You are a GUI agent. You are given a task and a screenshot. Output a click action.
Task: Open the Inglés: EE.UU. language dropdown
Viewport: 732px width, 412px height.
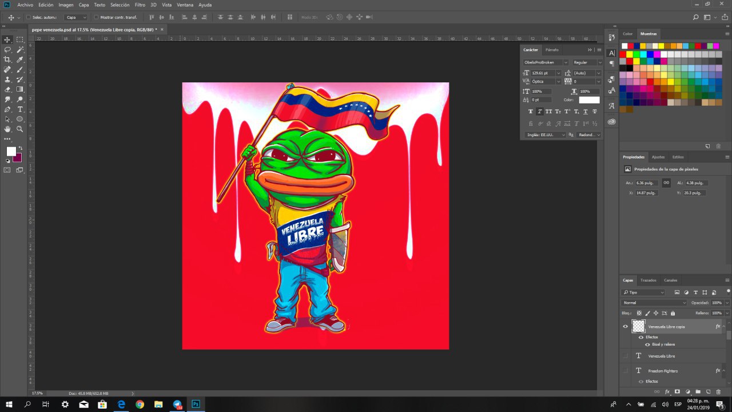tap(545, 135)
